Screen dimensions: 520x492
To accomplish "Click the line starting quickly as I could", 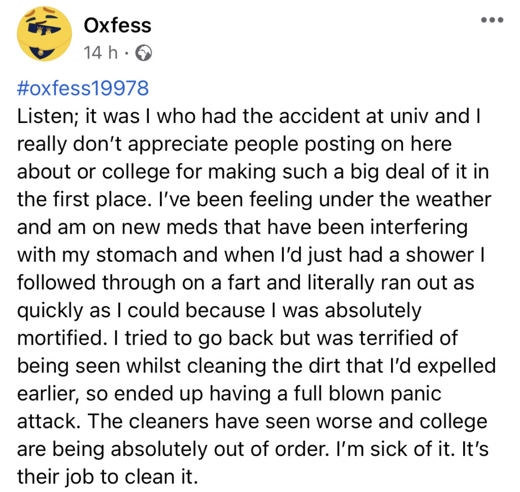I will pyautogui.click(x=219, y=311).
